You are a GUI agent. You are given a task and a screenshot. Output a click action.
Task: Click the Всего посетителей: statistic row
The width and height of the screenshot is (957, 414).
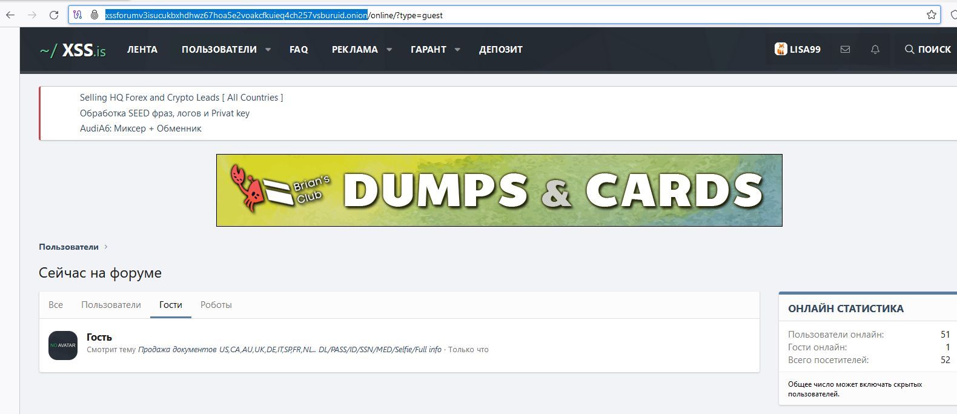pyautogui.click(x=869, y=360)
